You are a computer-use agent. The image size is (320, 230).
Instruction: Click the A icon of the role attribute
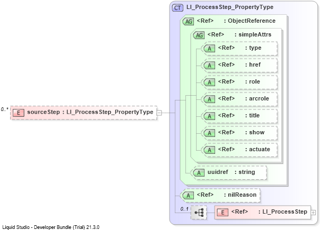pos(209,82)
